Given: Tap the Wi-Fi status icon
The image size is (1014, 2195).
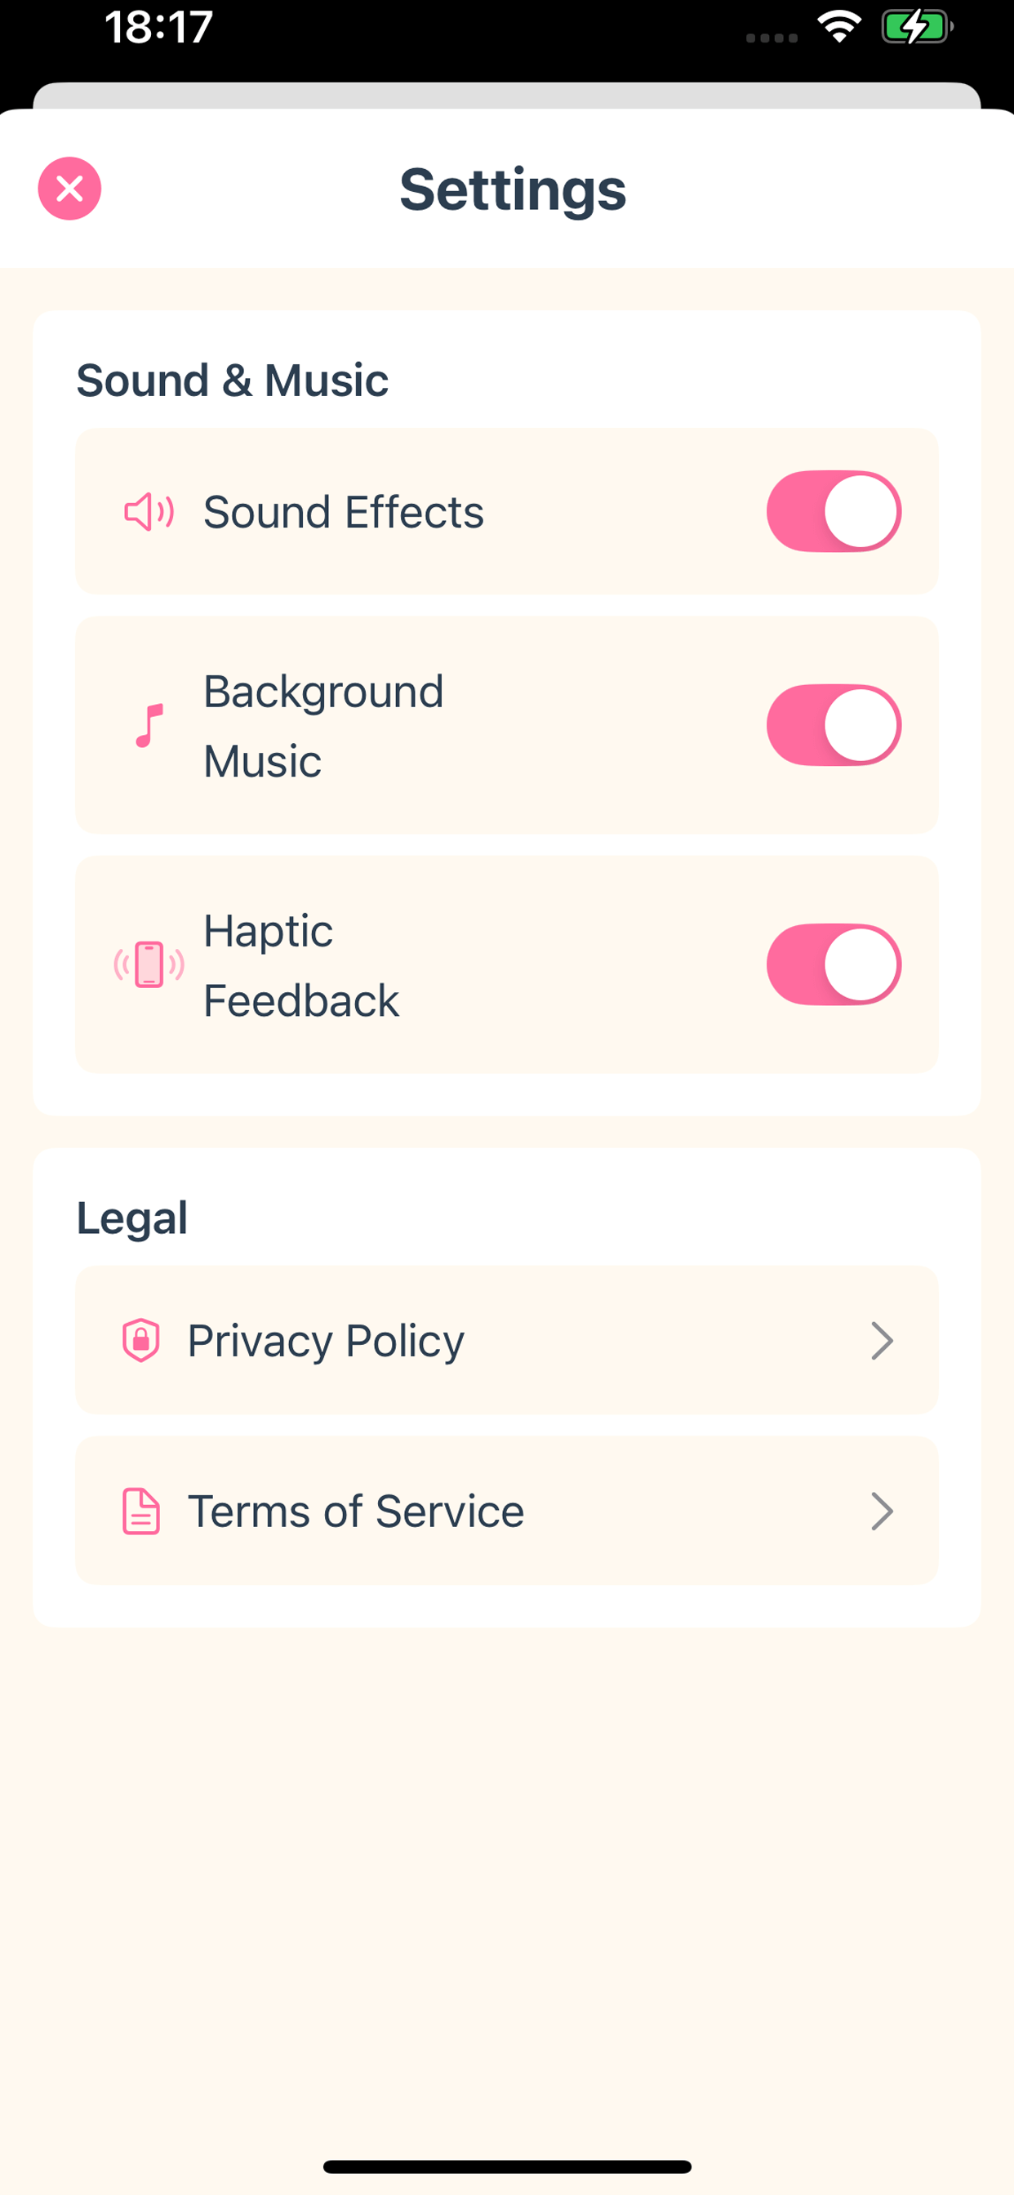Looking at the screenshot, I should pyautogui.click(x=838, y=27).
